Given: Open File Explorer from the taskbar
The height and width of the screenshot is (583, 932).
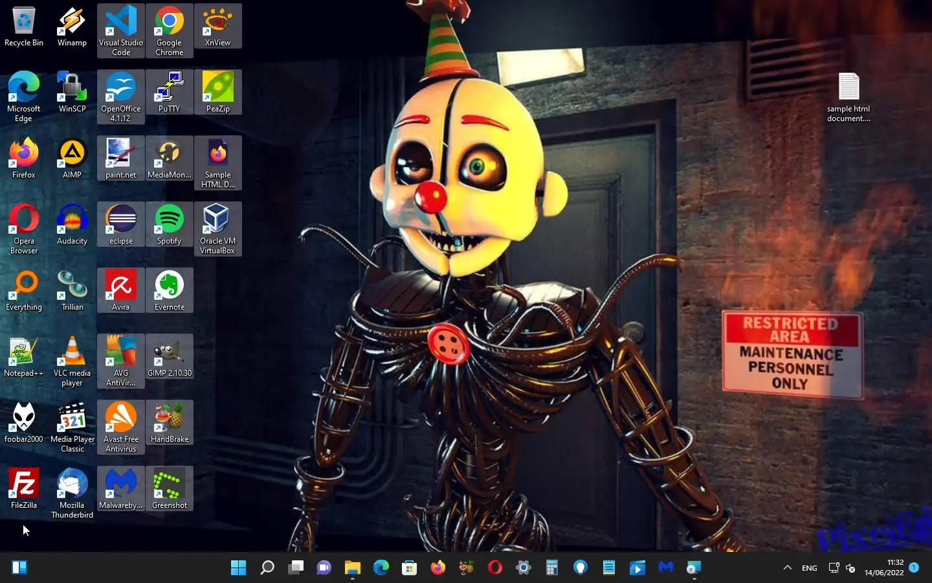Looking at the screenshot, I should click(353, 568).
